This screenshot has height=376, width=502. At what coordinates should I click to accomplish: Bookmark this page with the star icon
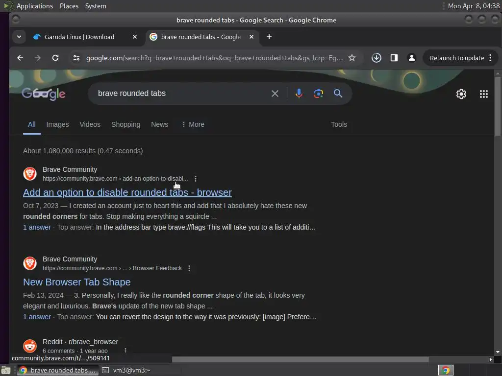click(352, 58)
